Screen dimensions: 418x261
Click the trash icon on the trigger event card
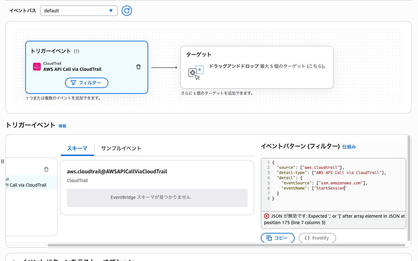pyautogui.click(x=138, y=67)
